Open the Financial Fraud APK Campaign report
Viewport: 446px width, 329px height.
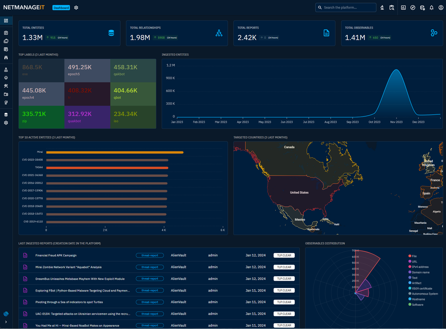coord(56,255)
